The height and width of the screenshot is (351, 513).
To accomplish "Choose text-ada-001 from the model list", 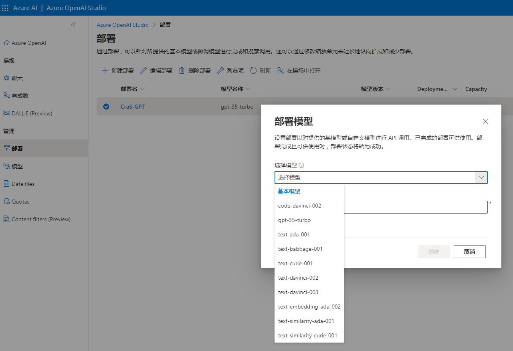I will (309, 234).
